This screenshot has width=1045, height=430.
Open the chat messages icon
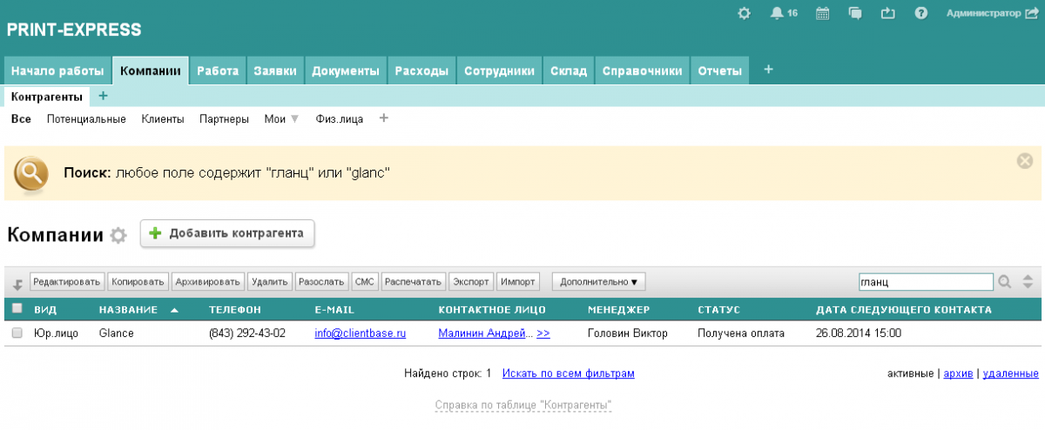[855, 13]
